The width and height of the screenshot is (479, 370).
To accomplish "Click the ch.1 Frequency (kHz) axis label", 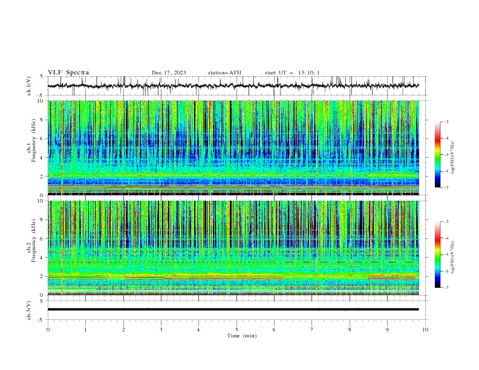I will [31, 140].
